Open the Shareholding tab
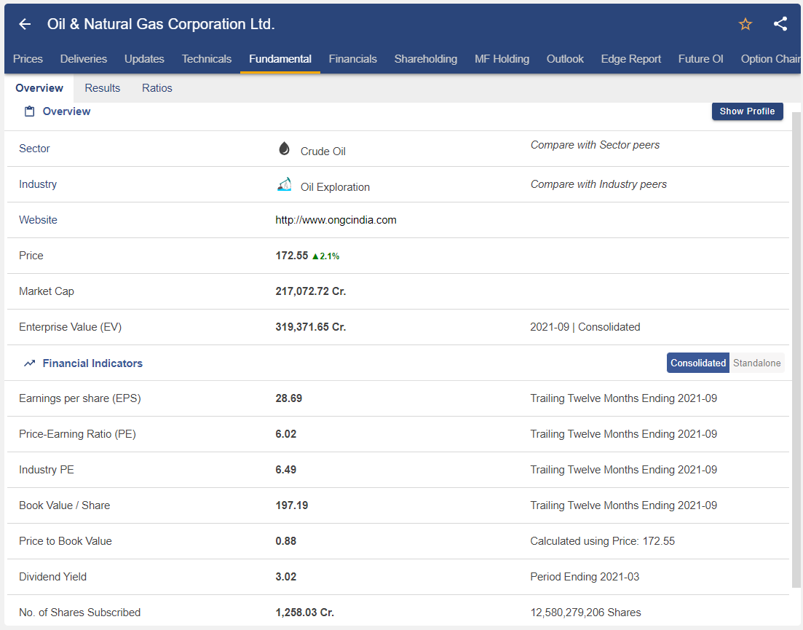Image resolution: width=803 pixels, height=630 pixels. (426, 59)
